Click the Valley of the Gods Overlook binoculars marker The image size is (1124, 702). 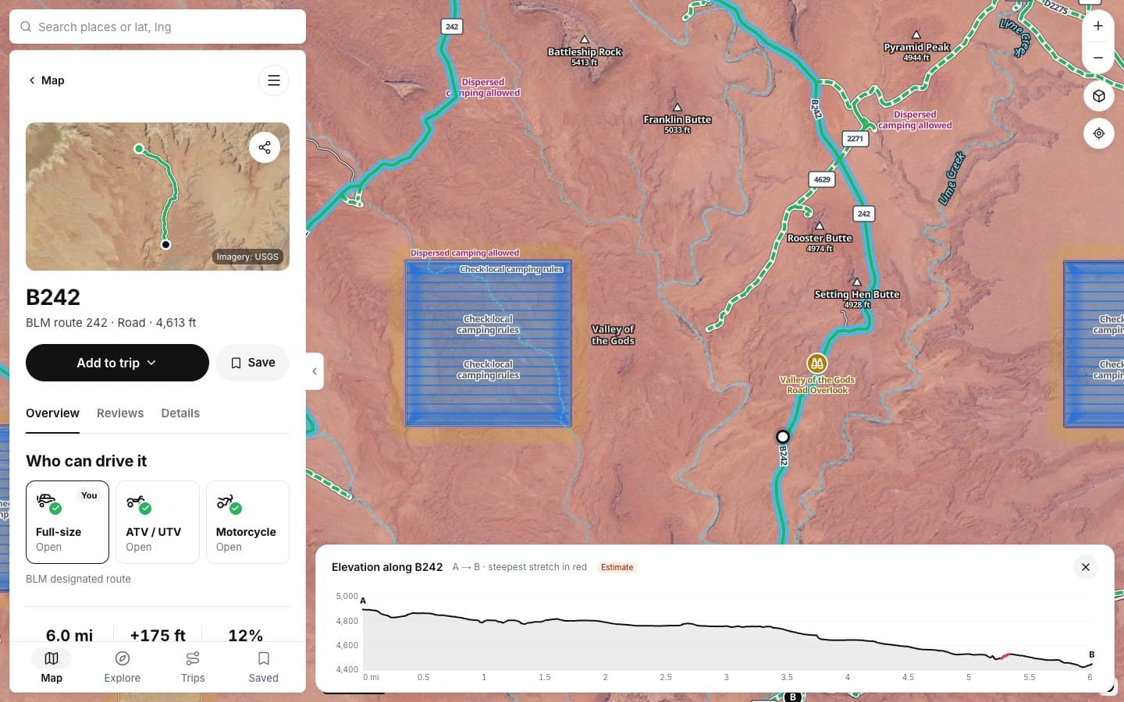click(816, 363)
